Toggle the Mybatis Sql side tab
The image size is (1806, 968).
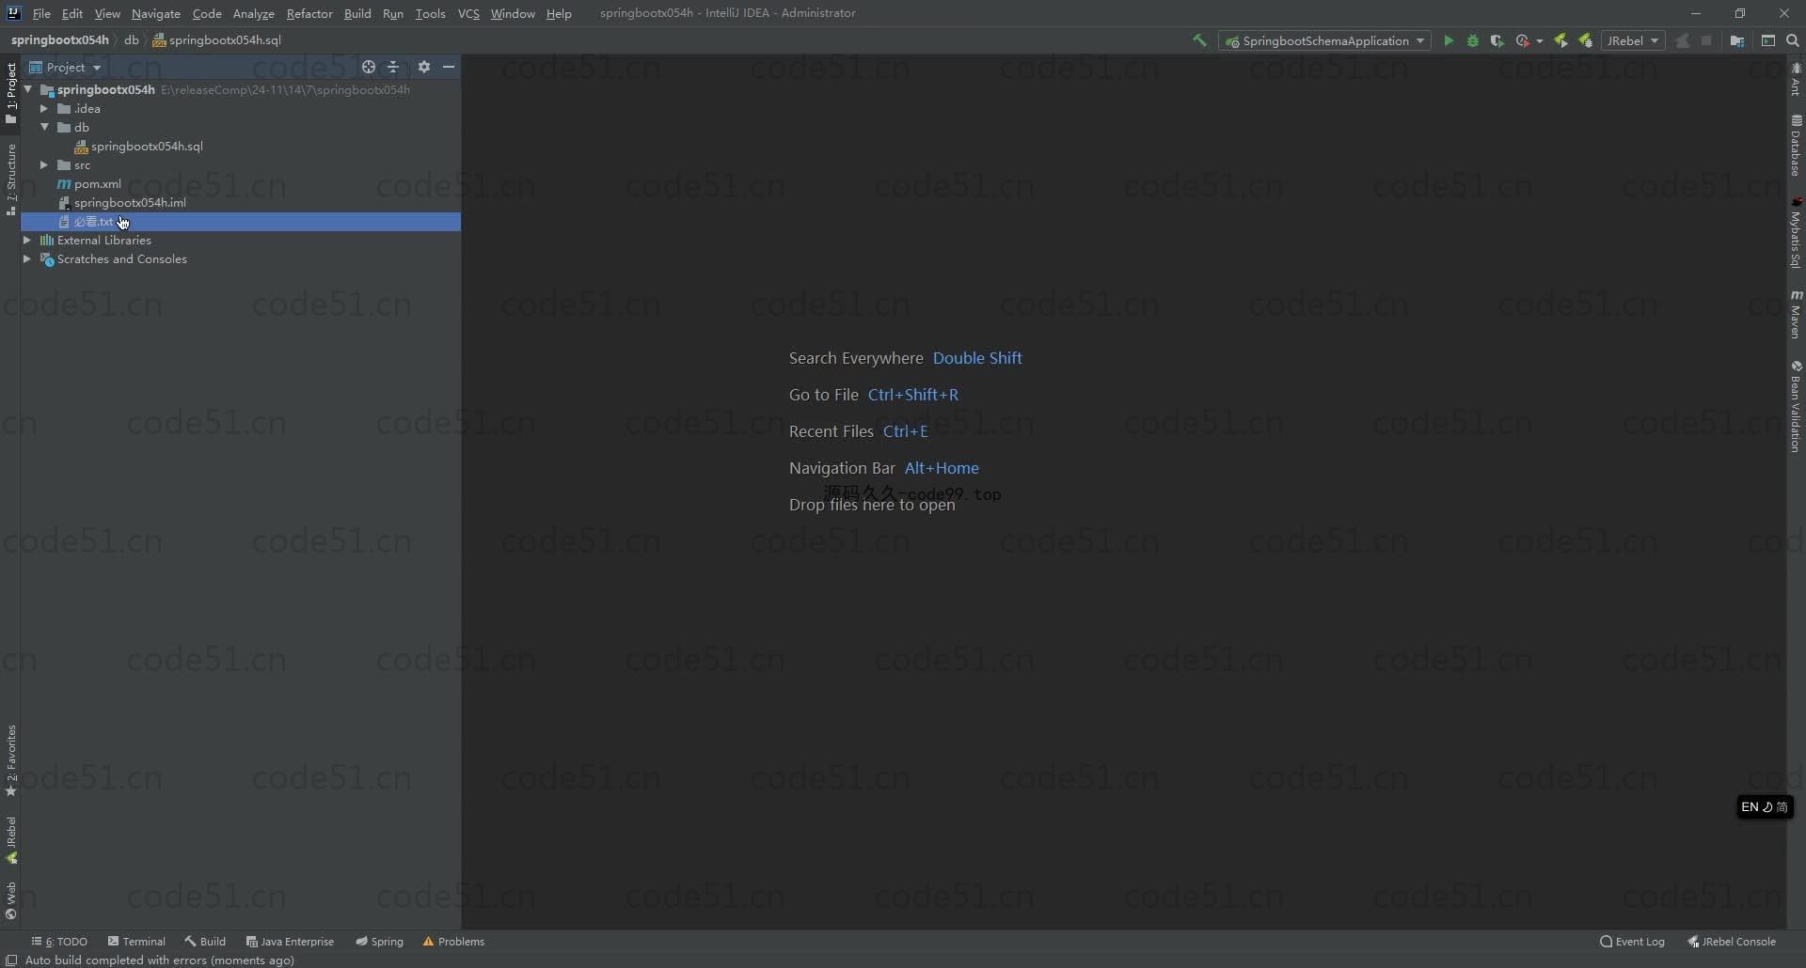[1796, 232]
